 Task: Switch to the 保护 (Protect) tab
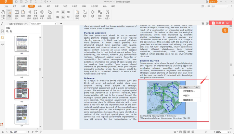point(48,6)
